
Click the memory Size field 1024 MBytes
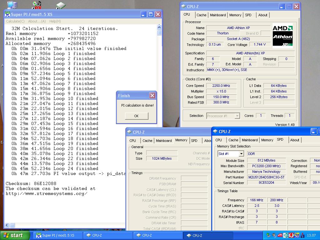pos(162,158)
